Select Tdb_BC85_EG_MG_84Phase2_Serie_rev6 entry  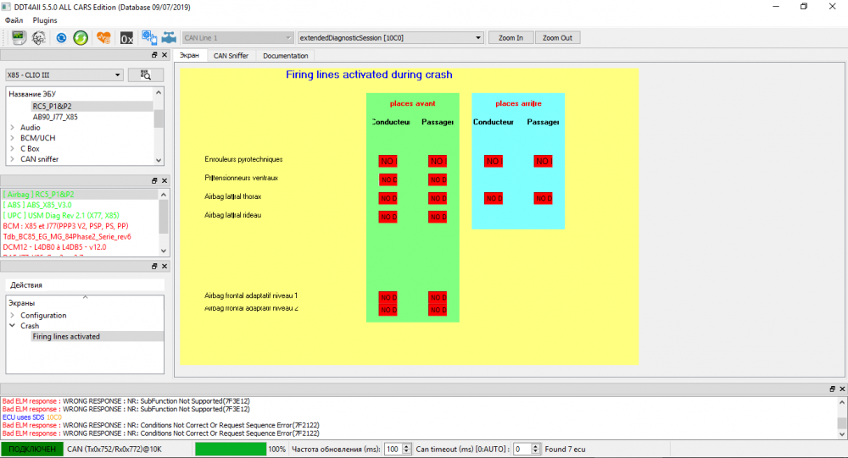[67, 236]
